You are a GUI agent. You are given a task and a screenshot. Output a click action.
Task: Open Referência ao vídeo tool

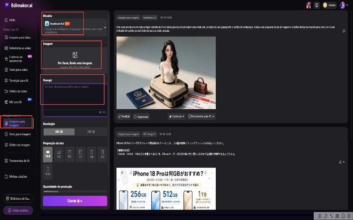point(18,48)
